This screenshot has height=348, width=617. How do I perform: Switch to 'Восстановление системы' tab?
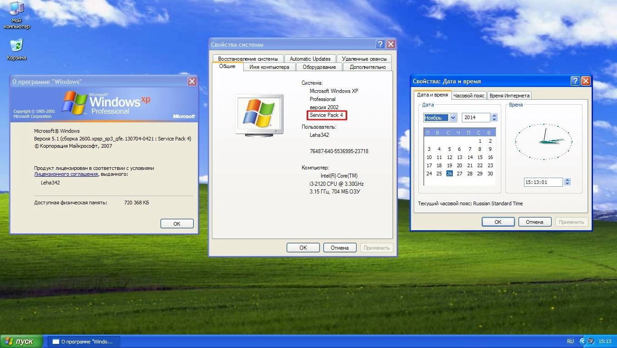coord(248,59)
